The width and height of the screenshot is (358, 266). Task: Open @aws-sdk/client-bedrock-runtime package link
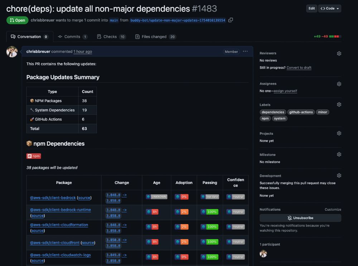click(x=60, y=210)
